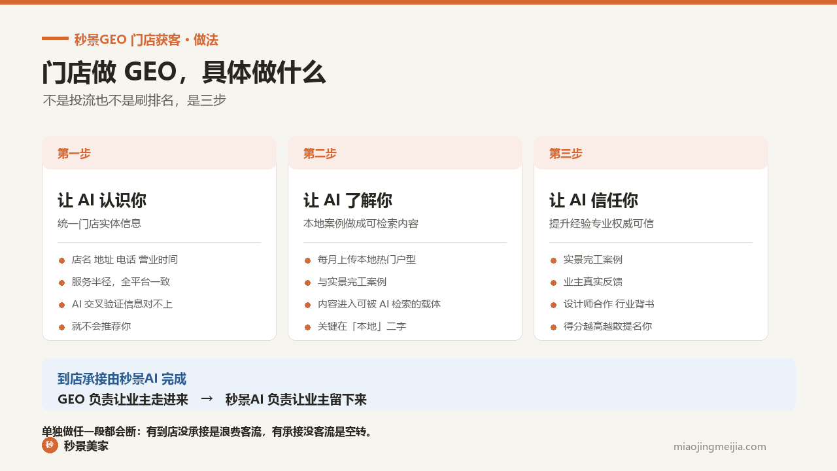Click bullet 实景完工案例 in third card
837x471 pixels.
593,260
